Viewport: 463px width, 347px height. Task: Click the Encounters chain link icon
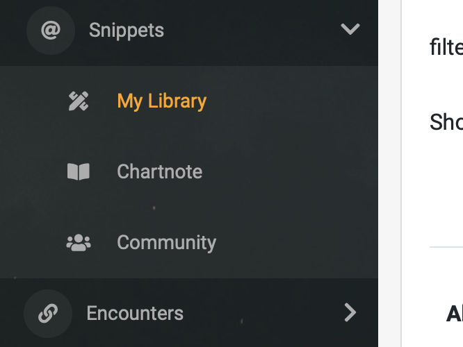coord(48,314)
